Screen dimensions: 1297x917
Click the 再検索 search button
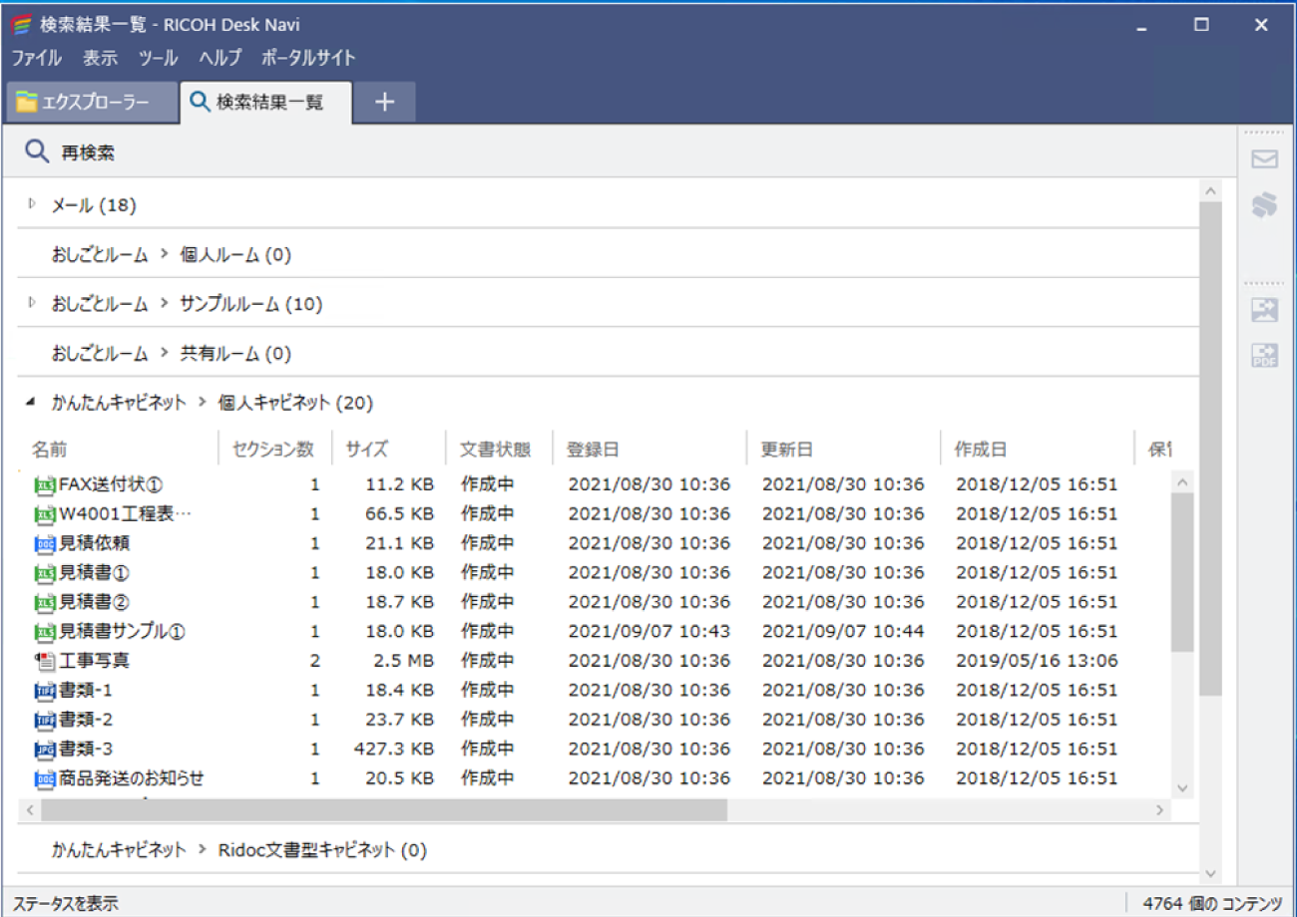pyautogui.click(x=70, y=153)
